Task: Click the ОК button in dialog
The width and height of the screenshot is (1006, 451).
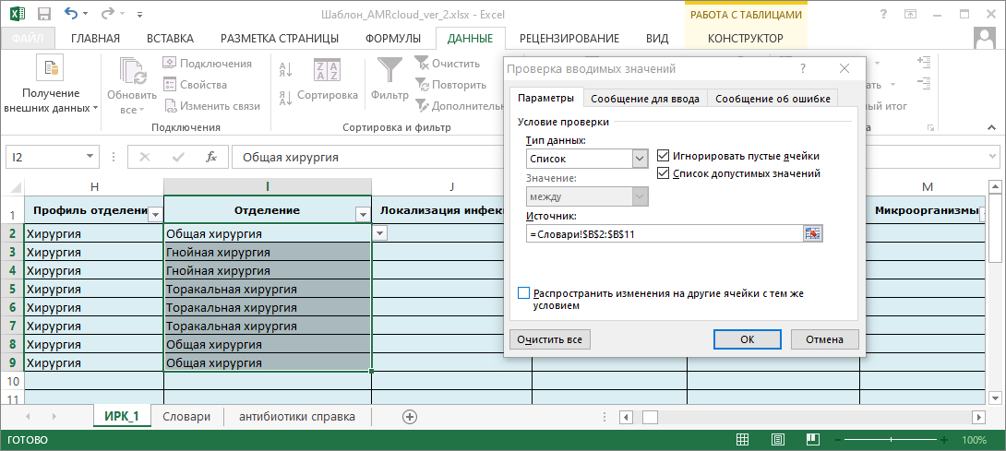Action: point(747,339)
